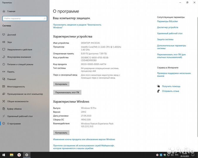Click the network tray icon
This screenshot has width=198, height=158.
pyautogui.click(x=168, y=155)
